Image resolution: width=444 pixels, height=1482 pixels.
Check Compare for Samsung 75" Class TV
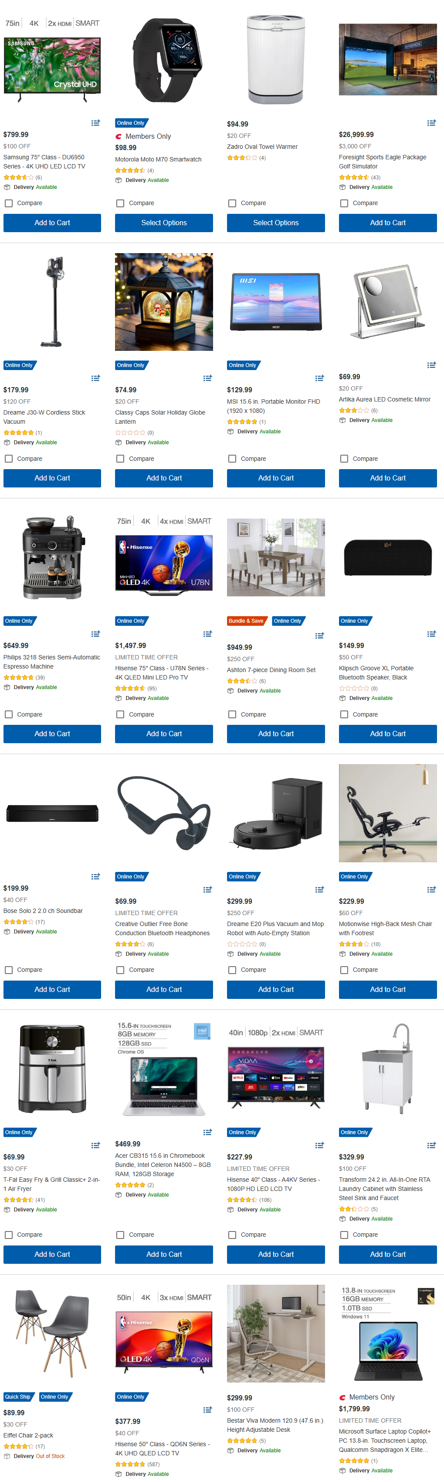point(9,203)
